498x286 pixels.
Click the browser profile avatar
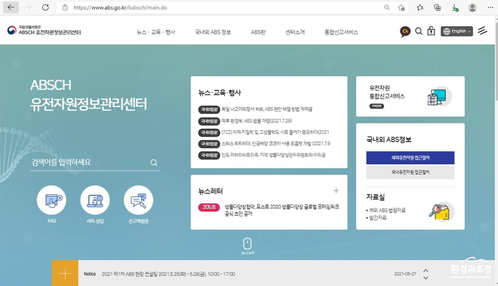(472, 7)
